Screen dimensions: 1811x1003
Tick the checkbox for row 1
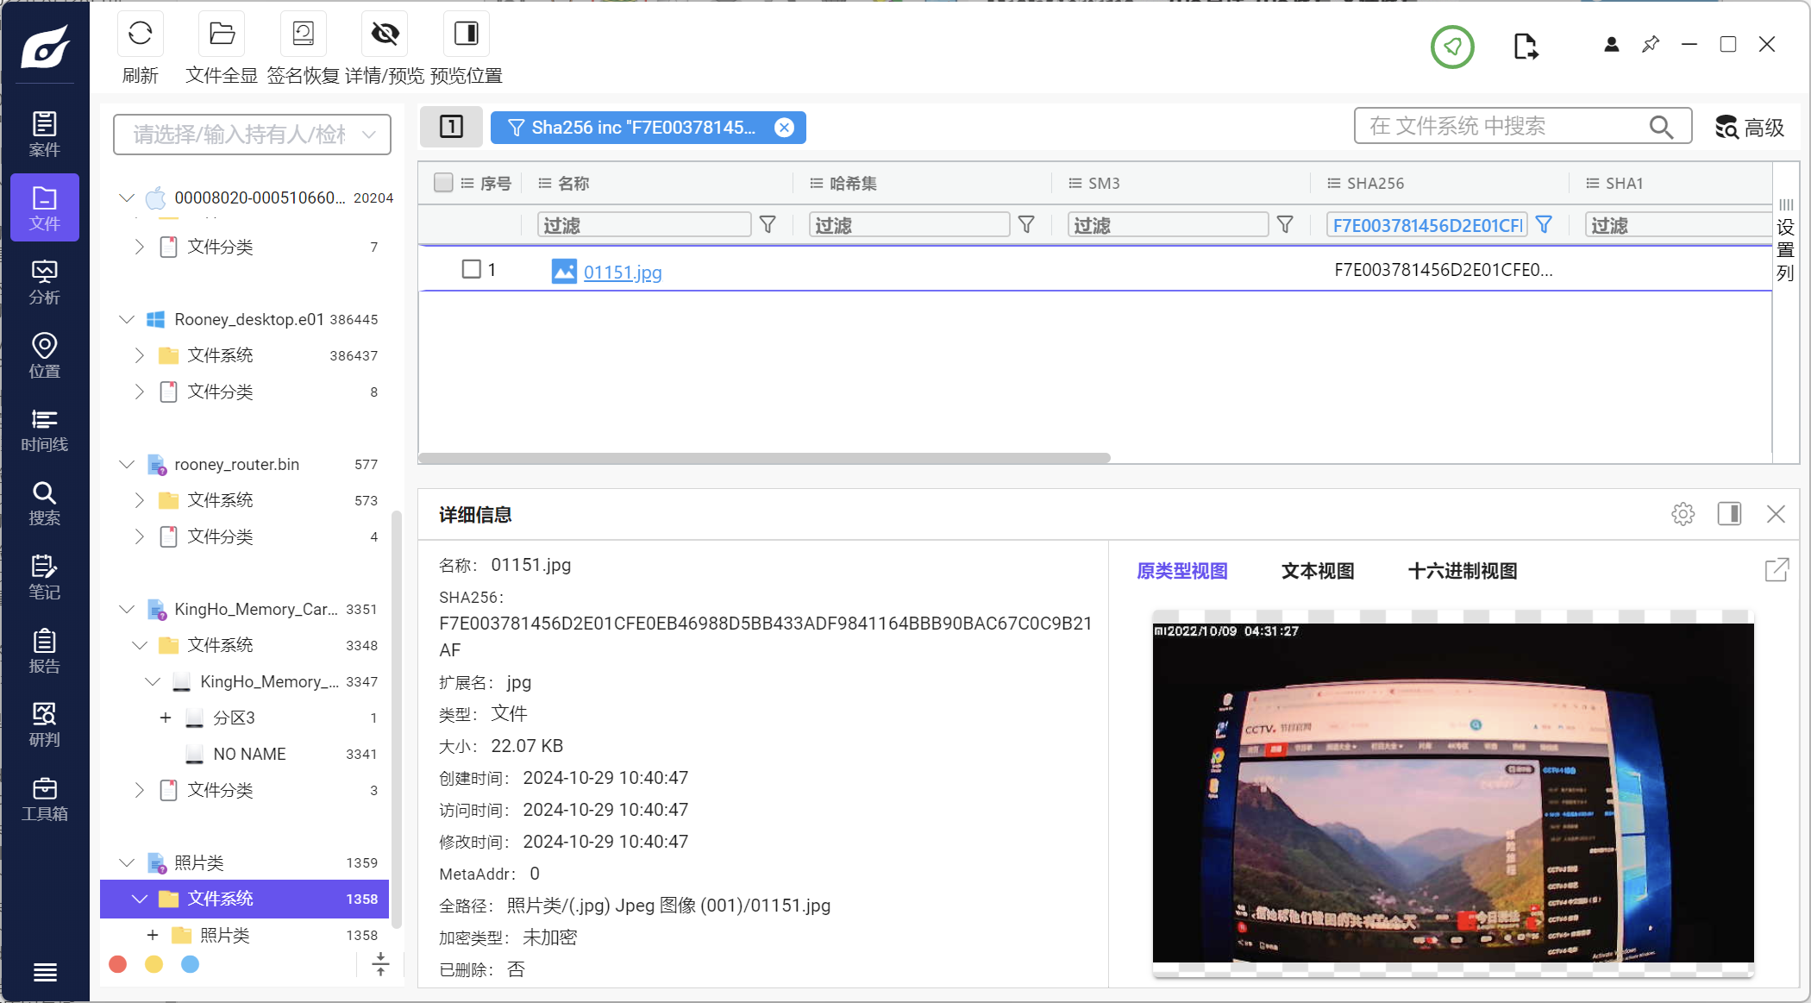(471, 269)
